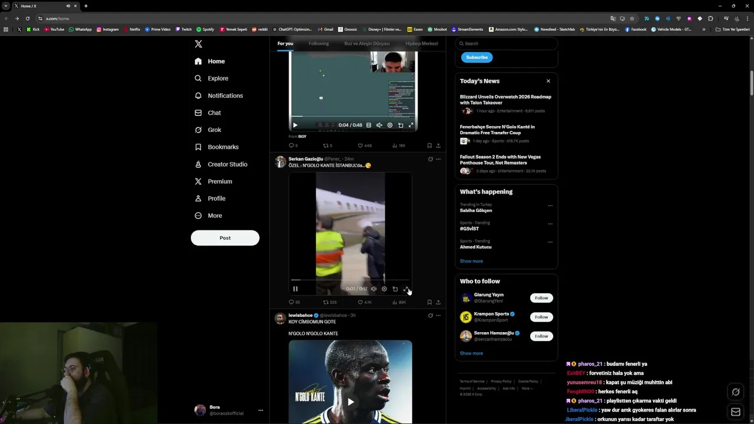Viewport: 754px width, 424px height.
Task: Click the Search input field
Action: pos(507,44)
